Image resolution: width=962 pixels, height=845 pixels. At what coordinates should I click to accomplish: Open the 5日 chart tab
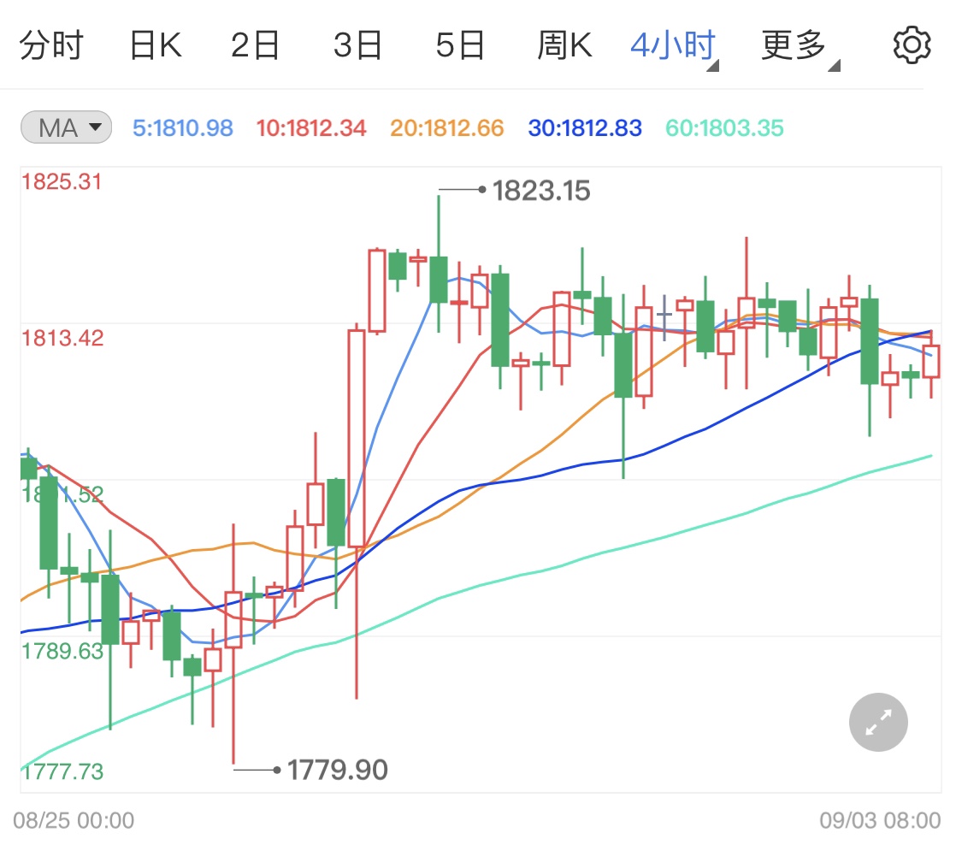[x=460, y=45]
